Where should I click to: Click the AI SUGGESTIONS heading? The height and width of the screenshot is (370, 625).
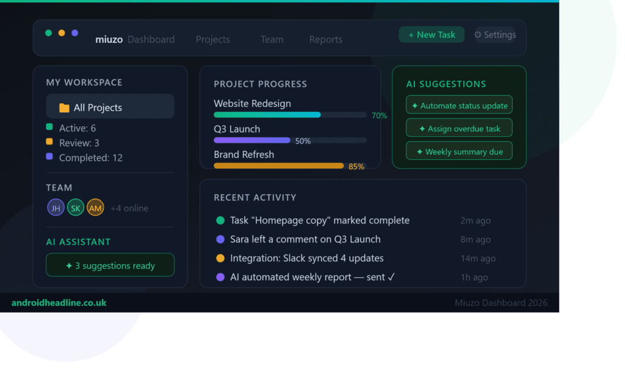click(446, 84)
